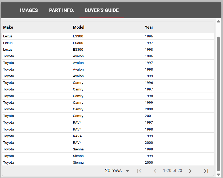The image size is (223, 178).
Task: Select the Toyota RAV4 1997 row
Action: point(108,123)
